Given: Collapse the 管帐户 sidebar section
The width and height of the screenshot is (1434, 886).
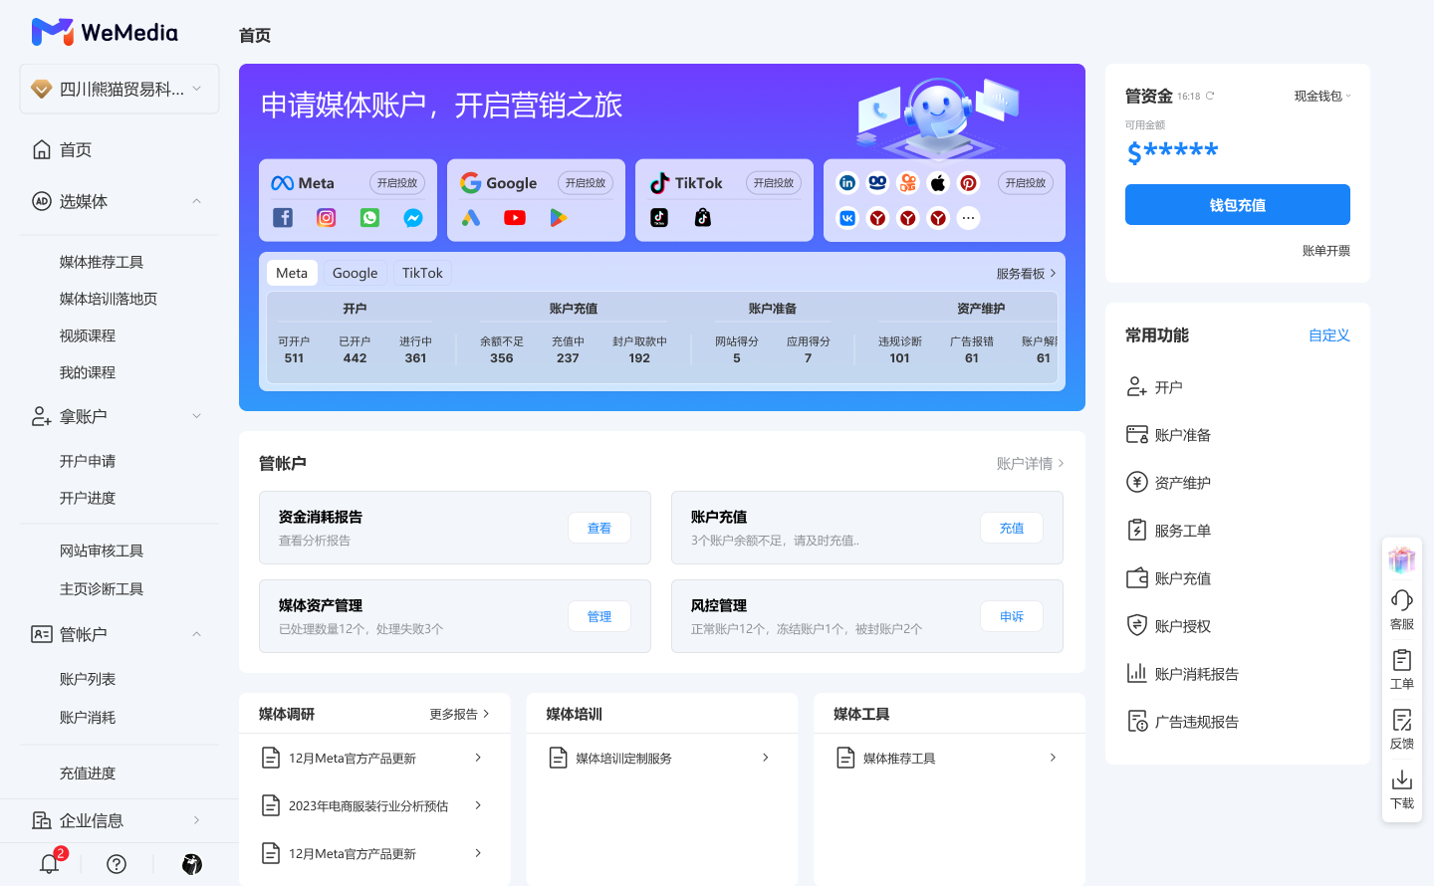Looking at the screenshot, I should tap(196, 634).
